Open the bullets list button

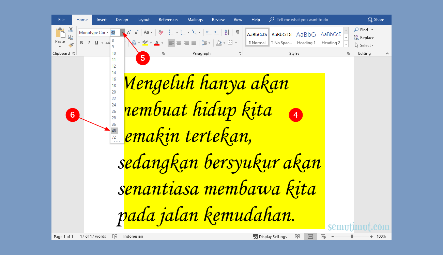click(171, 32)
